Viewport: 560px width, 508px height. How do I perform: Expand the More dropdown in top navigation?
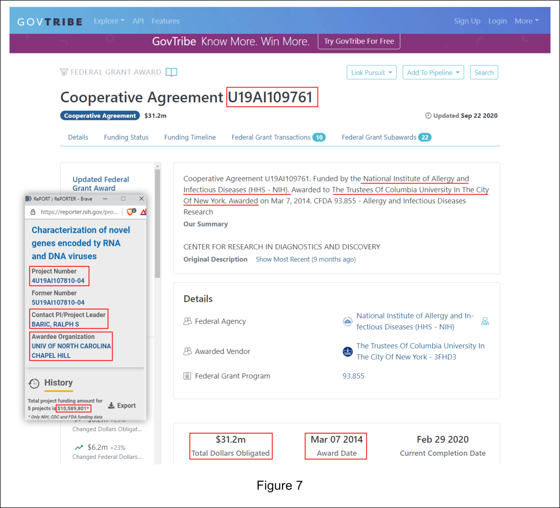coord(527,21)
